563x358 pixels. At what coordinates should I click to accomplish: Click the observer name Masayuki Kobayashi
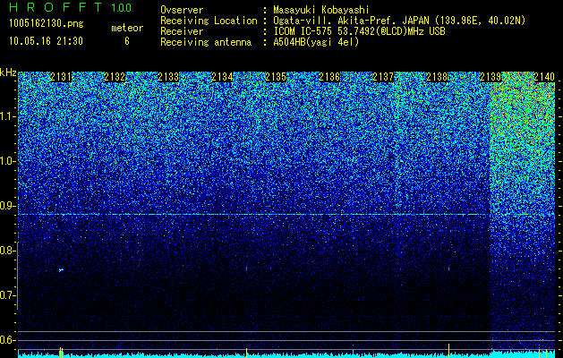click(321, 10)
